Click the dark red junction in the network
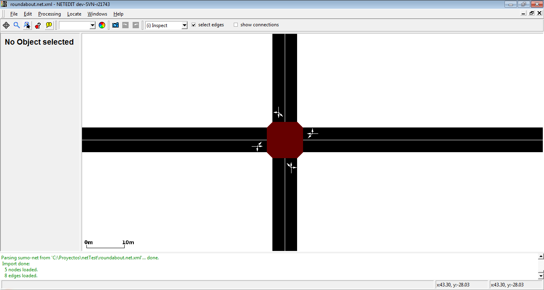This screenshot has width=544, height=290. [285, 140]
